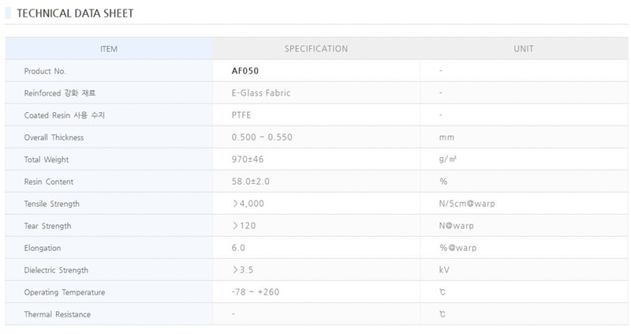Select the g/m² unit cell
631x334 pixels.
(x=447, y=159)
